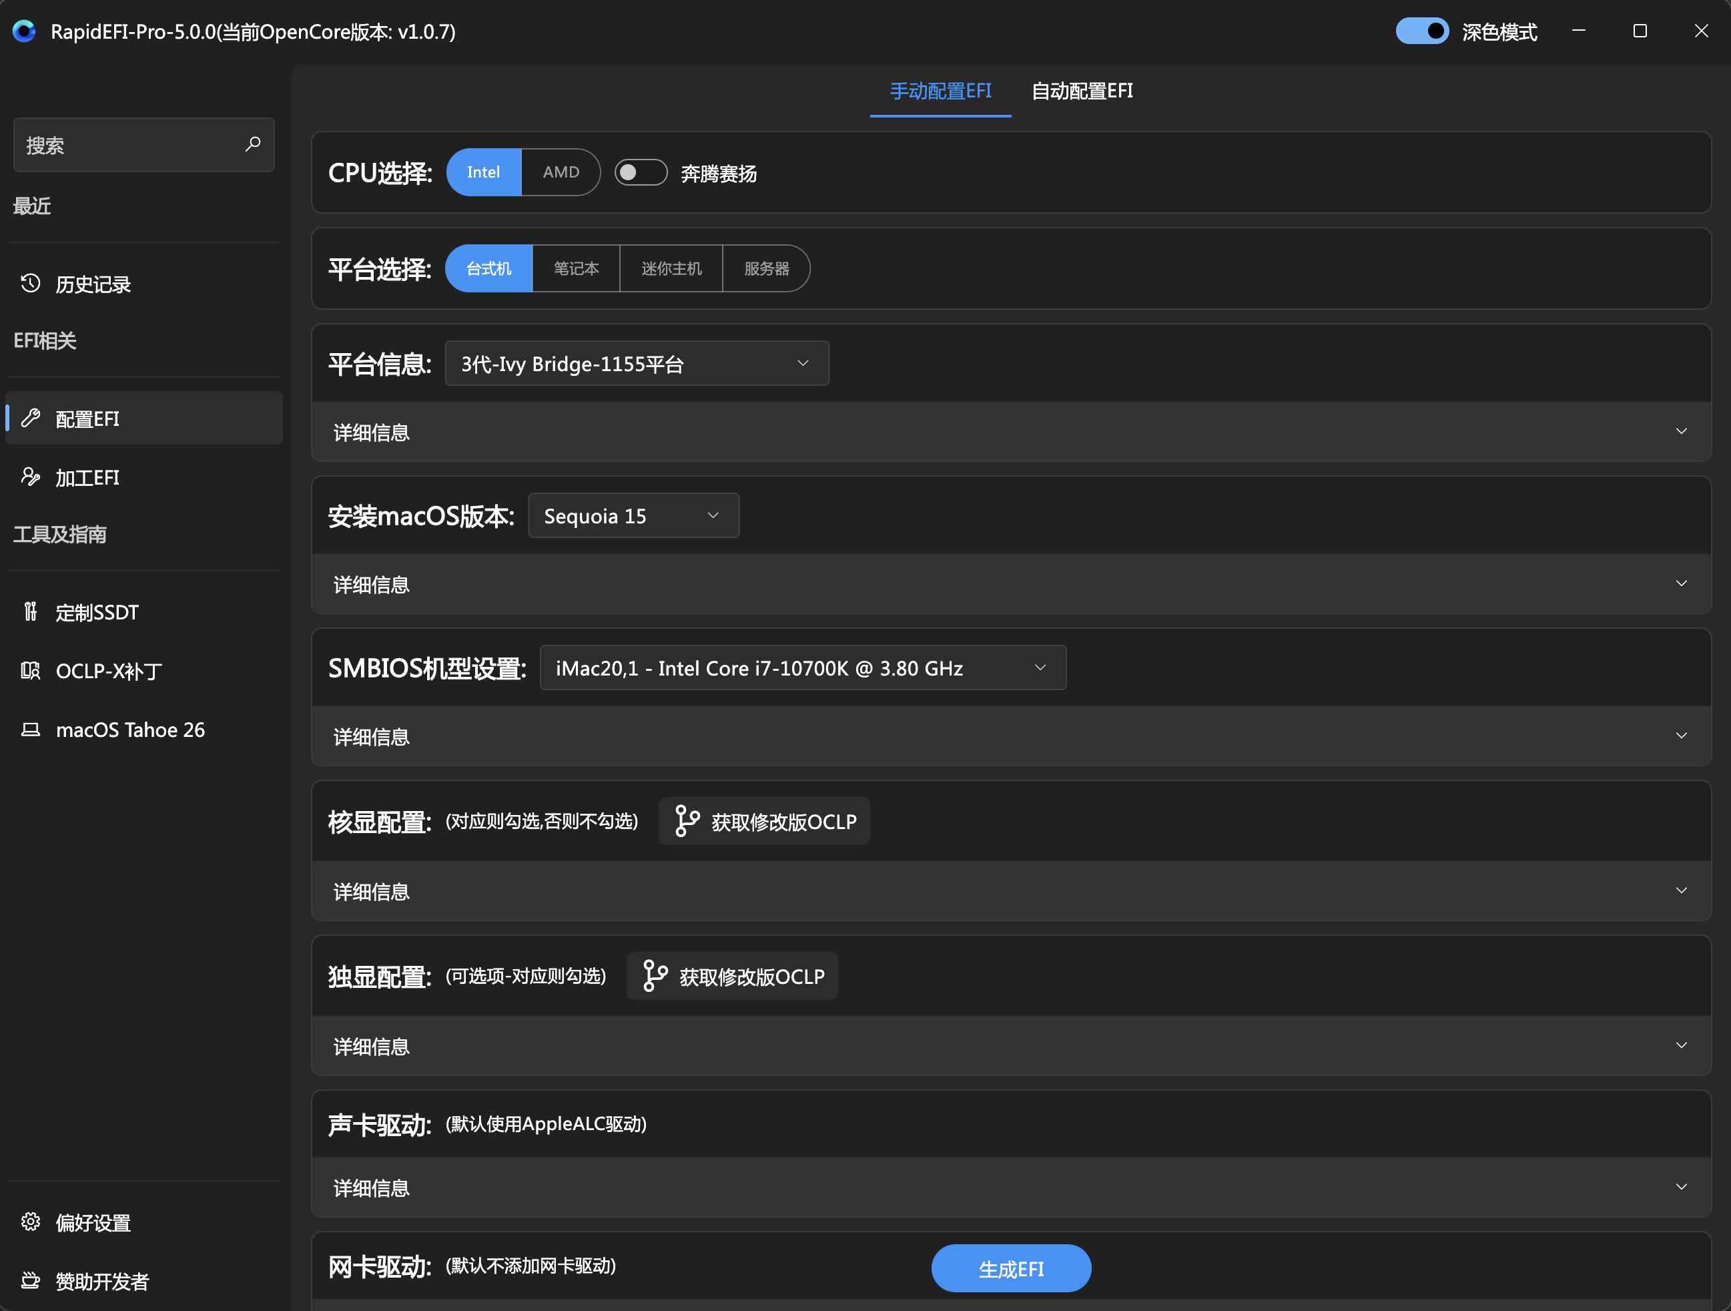Expand 详细信息 under SMBIOS机型设置
1731x1311 pixels.
(x=1011, y=736)
